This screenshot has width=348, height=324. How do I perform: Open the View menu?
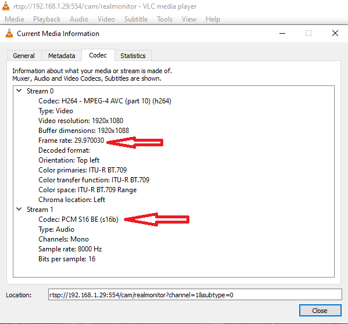pyautogui.click(x=189, y=19)
